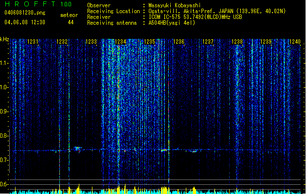This screenshot has height=194, width=306.
Task: Click the Receiving Location label
Action: tap(113, 11)
